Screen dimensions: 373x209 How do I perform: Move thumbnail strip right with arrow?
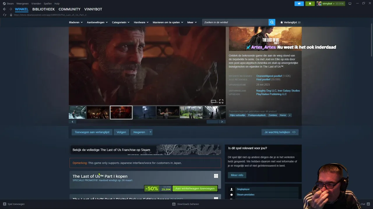[x=222, y=122]
